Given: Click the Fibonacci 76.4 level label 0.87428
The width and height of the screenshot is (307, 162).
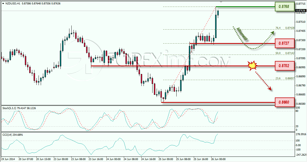Looking at the screenshot, I should pos(290,28).
